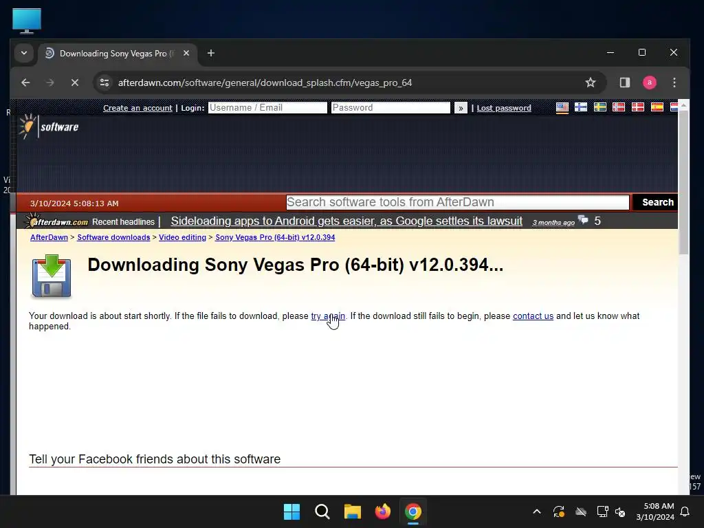The height and width of the screenshot is (528, 704).
Task: Open the headline comments bubble icon
Action: (x=583, y=220)
